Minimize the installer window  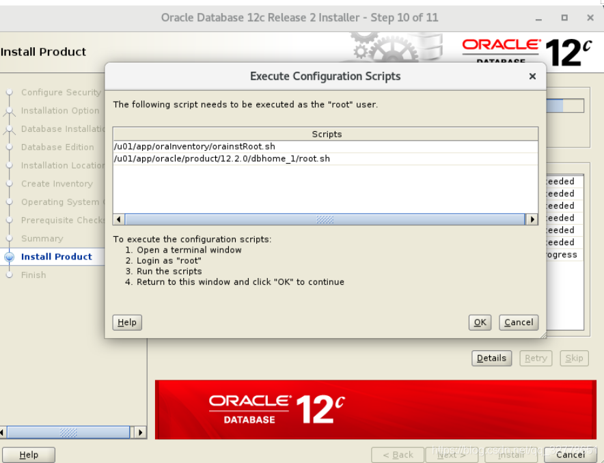[538, 18]
